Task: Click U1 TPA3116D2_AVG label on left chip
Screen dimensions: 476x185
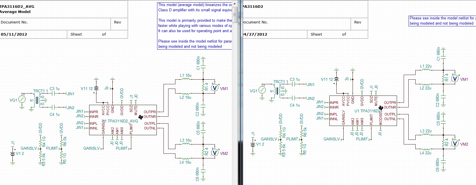Action: coord(120,121)
